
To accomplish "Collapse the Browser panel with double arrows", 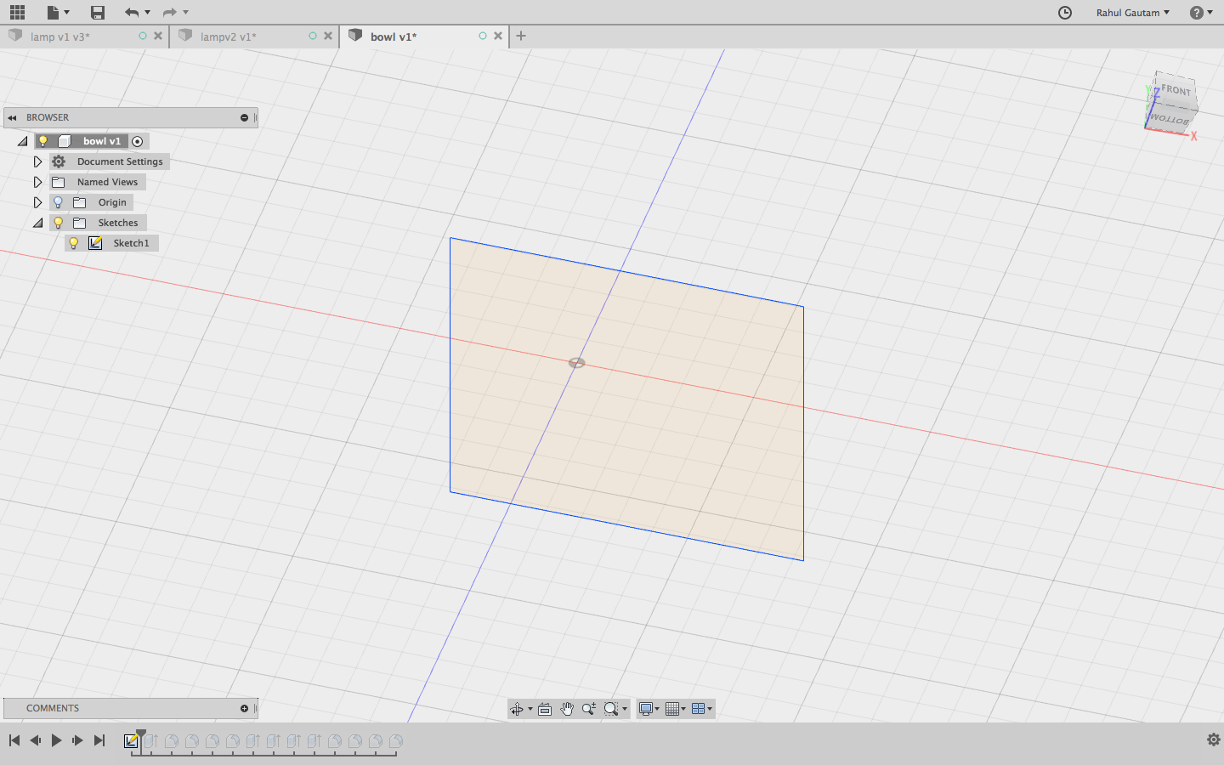I will click(x=12, y=117).
